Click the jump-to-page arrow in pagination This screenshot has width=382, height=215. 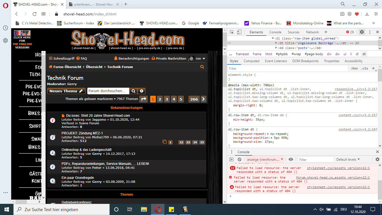(x=143, y=99)
